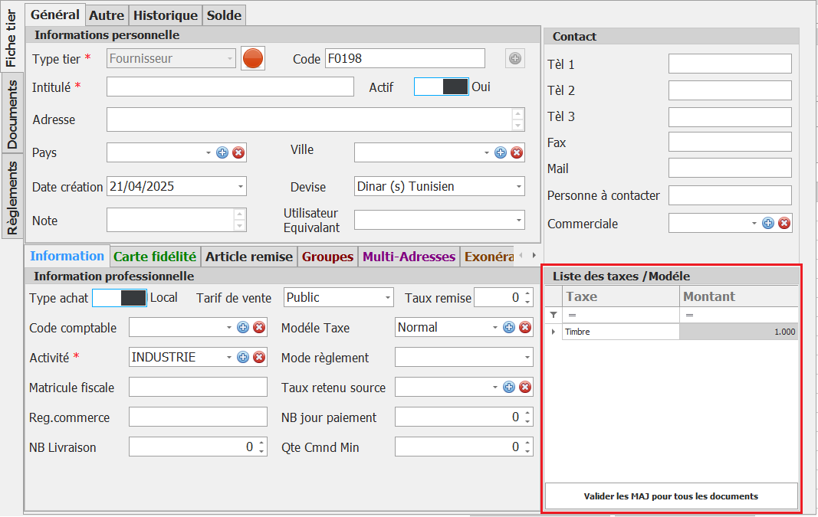
Task: Click the Intitulé input field
Action: (230, 87)
